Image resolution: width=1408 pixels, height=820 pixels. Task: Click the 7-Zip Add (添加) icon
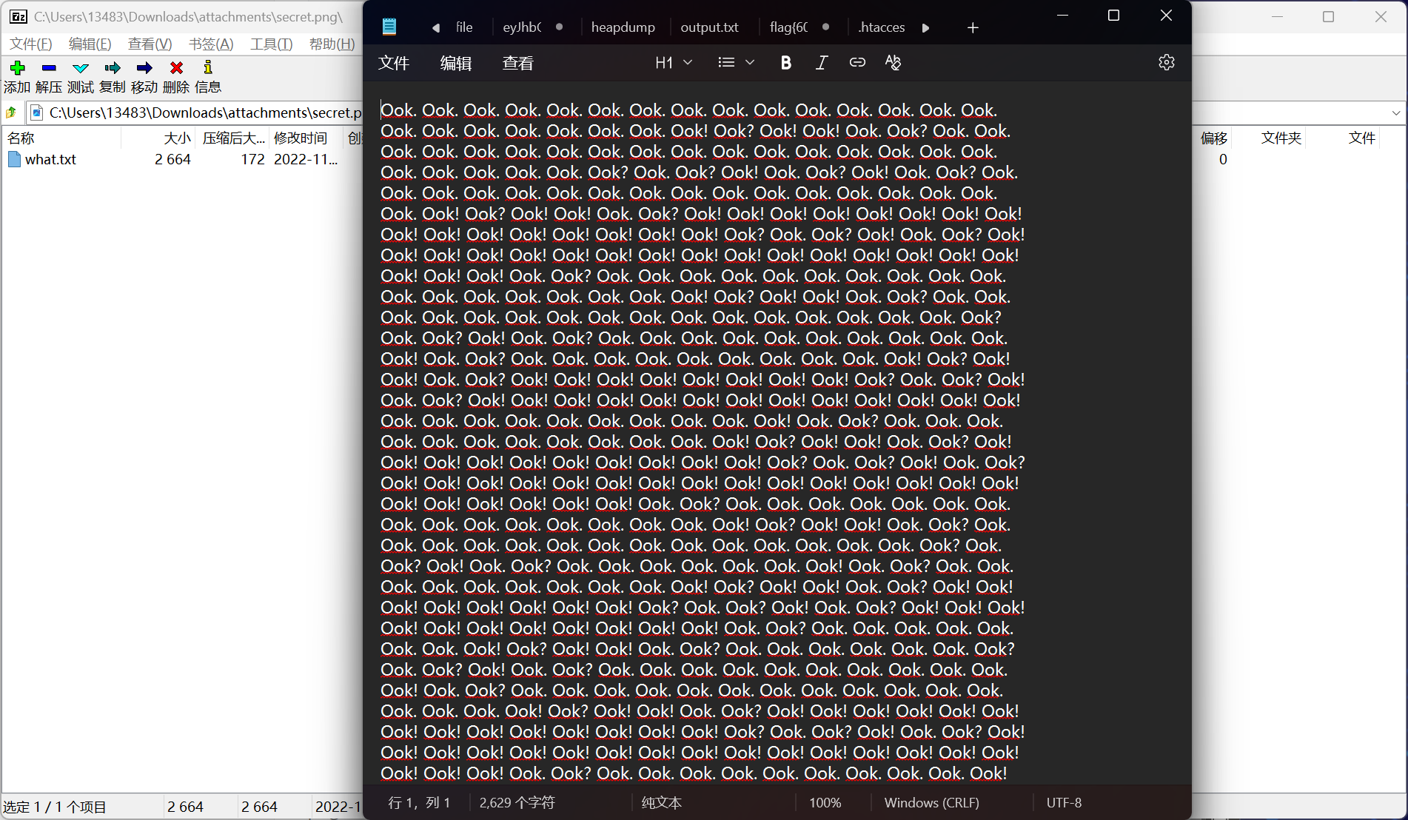click(17, 68)
